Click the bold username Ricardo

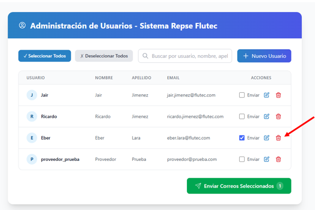click(x=49, y=117)
